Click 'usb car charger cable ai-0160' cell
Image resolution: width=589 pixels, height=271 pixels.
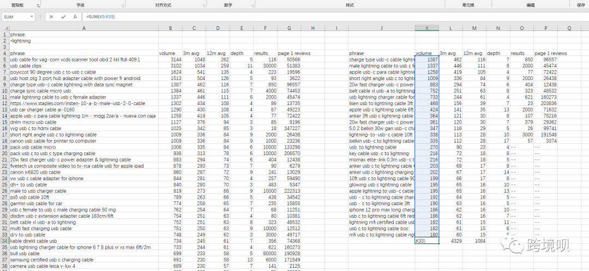[84, 109]
